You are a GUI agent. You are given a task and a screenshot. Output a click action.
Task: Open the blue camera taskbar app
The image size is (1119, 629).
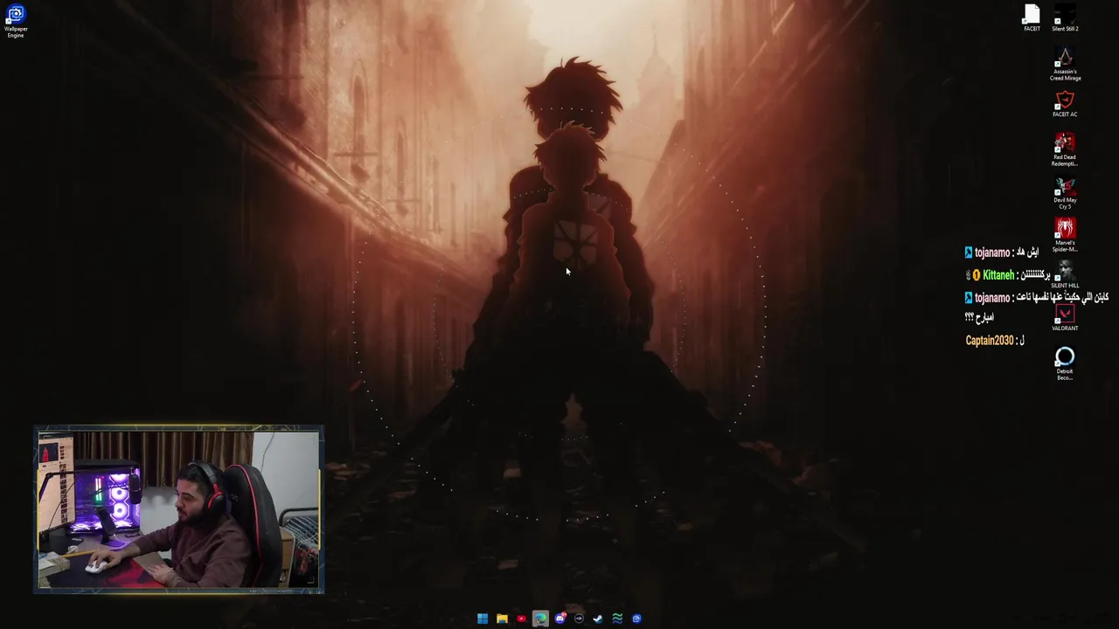pos(636,619)
